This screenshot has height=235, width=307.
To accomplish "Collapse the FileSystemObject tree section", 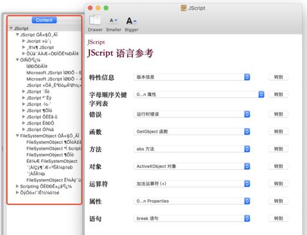I will 18,136.
